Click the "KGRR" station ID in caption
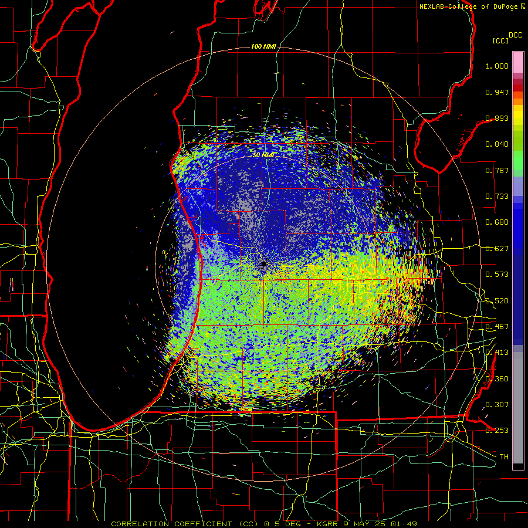The height and width of the screenshot is (528, 528). click(x=329, y=524)
